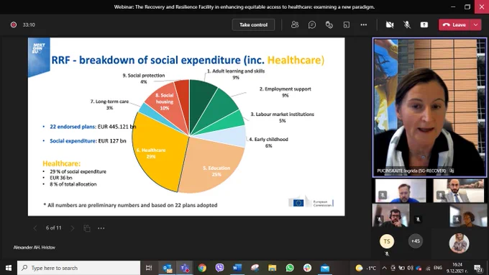Open Outlook from the taskbar
Image resolution: width=489 pixels, height=275 pixels.
(x=167, y=268)
